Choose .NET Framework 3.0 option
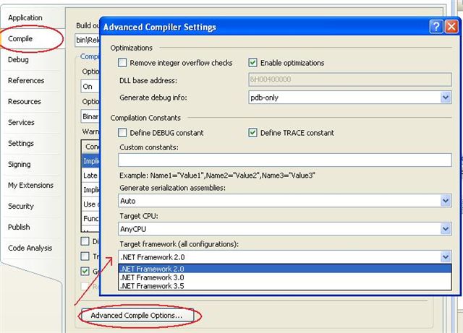The width and height of the screenshot is (463, 333). coord(285,277)
